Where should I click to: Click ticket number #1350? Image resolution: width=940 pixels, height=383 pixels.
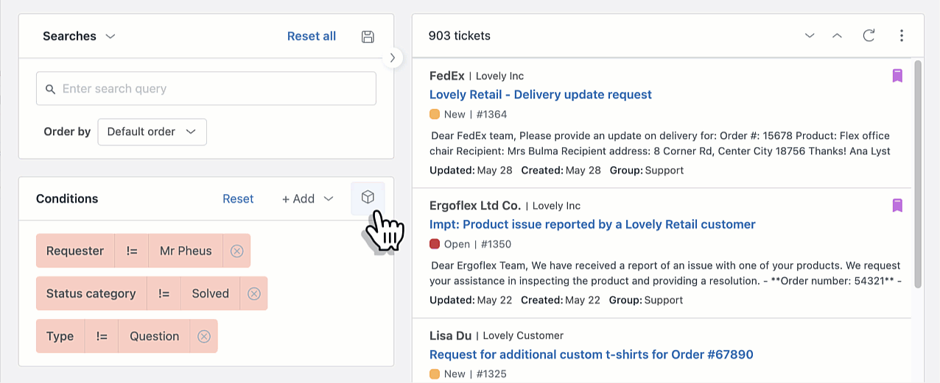click(497, 244)
